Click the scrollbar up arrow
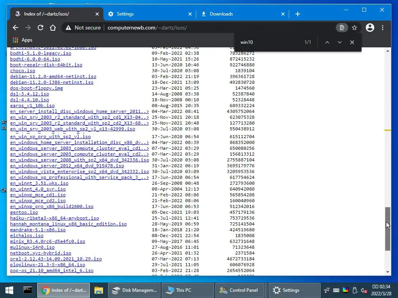398x298 pixels. [388, 51]
